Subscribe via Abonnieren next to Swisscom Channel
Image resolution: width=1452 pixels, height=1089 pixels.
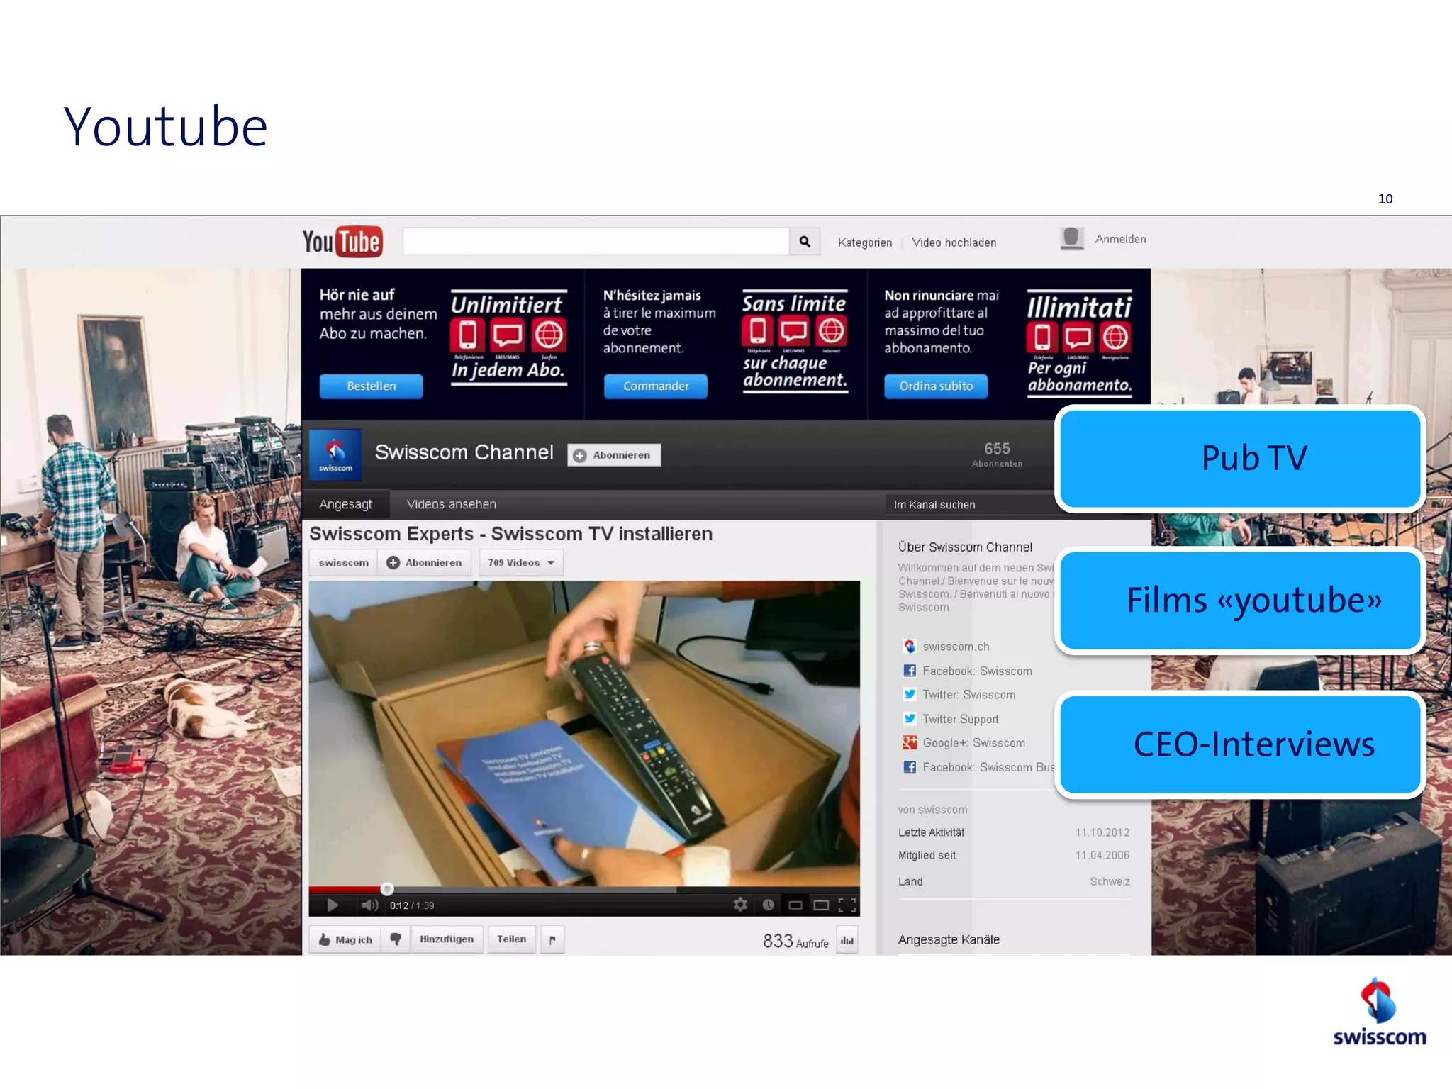(x=614, y=455)
